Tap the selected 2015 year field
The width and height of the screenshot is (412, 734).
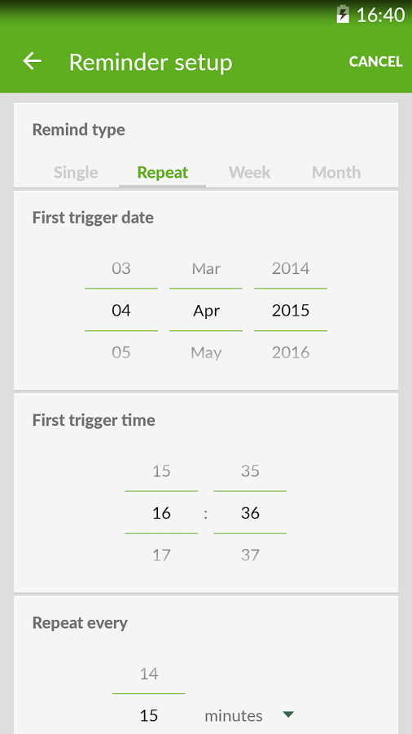click(x=291, y=311)
